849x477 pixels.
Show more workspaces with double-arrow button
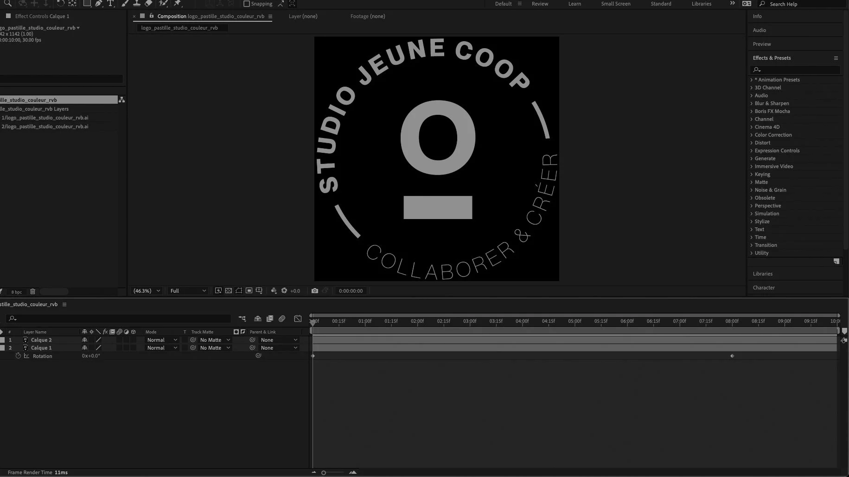point(733,3)
